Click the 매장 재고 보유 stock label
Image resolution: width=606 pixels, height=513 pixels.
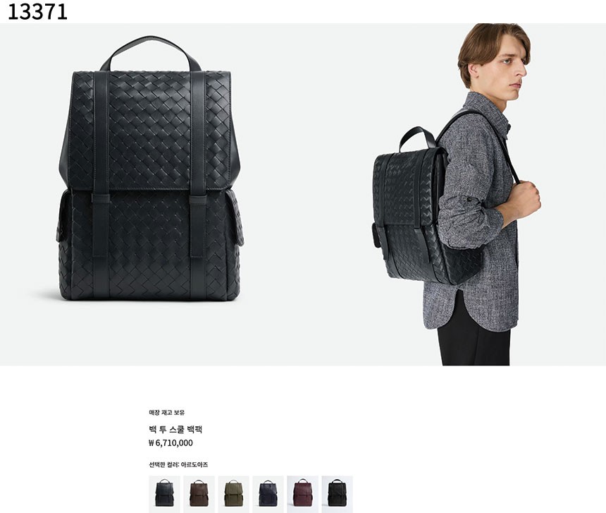[166, 412]
